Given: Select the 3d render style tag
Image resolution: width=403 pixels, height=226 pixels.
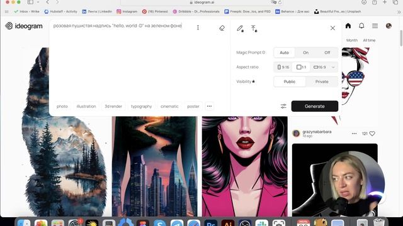Looking at the screenshot, I should pyautogui.click(x=113, y=106).
